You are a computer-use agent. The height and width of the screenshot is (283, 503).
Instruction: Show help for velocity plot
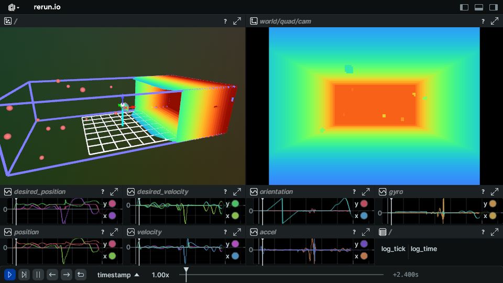click(x=225, y=232)
